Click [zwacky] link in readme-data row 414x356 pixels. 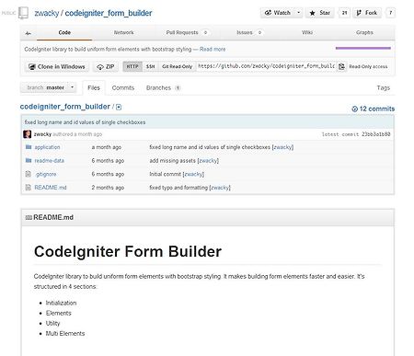208,161
